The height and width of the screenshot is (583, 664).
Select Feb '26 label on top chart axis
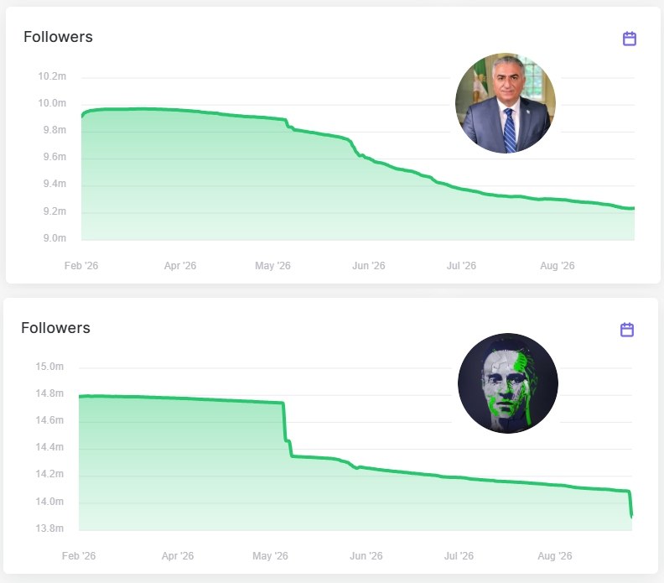click(80, 266)
